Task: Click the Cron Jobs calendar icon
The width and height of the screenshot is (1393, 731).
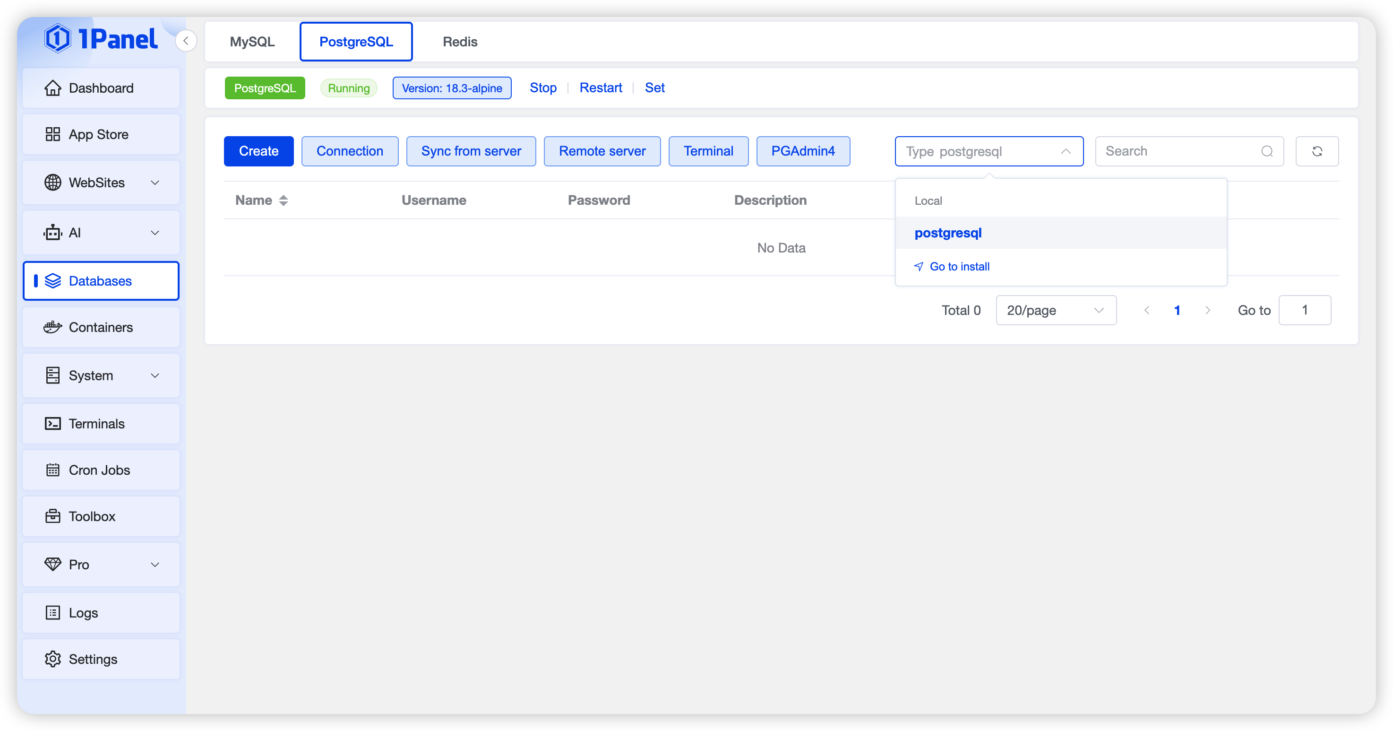Action: point(52,470)
